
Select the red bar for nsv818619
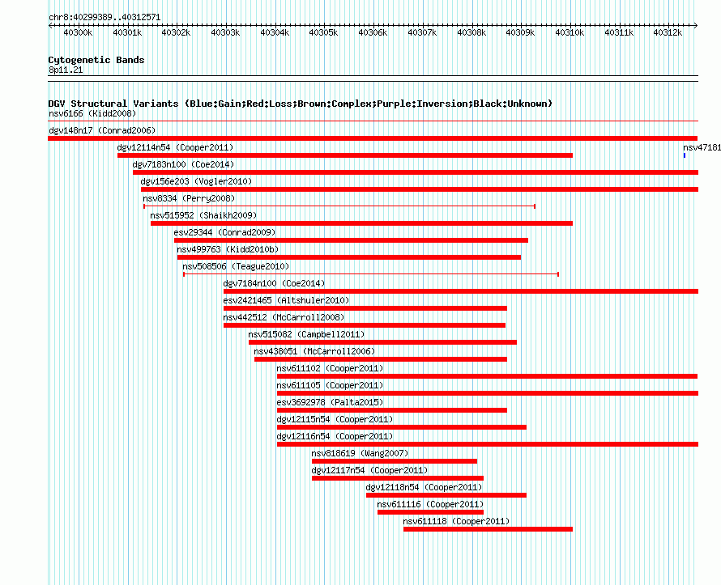pyautogui.click(x=395, y=461)
